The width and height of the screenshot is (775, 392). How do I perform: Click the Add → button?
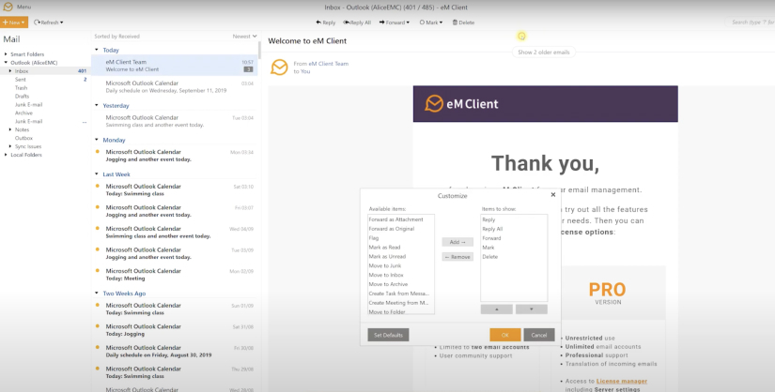(x=457, y=242)
